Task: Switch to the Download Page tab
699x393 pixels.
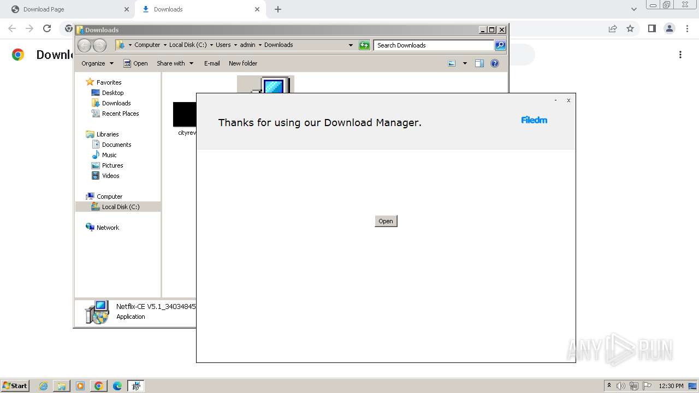Action: click(x=67, y=9)
